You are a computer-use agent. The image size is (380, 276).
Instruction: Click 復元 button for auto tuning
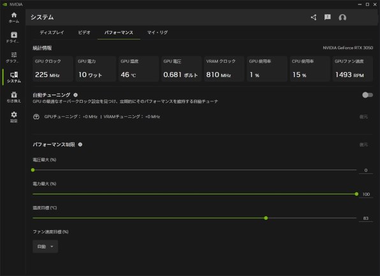pyautogui.click(x=363, y=117)
